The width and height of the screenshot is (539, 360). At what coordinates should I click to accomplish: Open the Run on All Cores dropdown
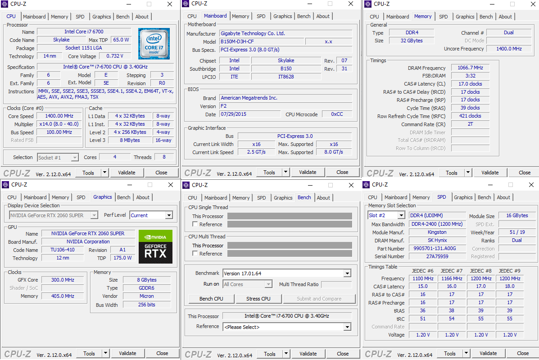[268, 284]
